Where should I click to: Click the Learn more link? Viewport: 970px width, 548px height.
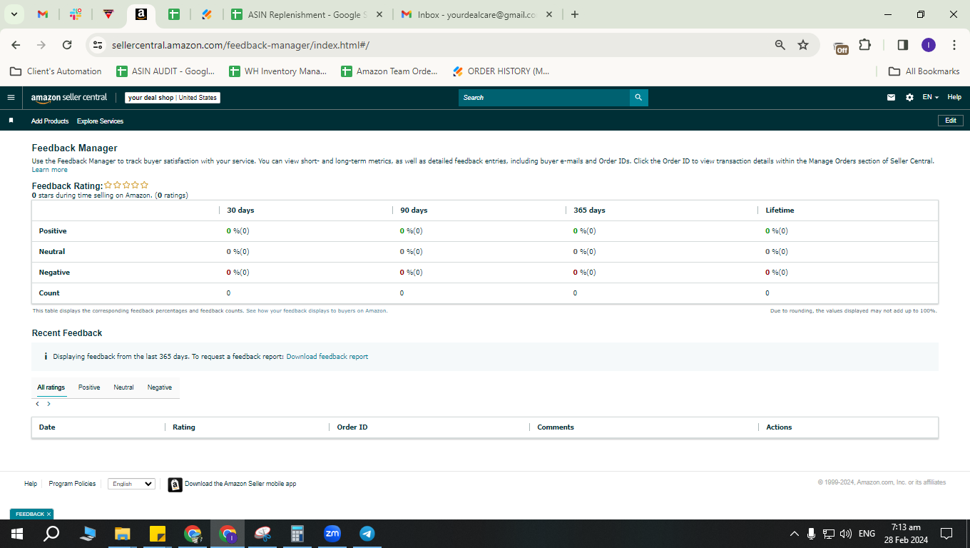[x=50, y=170]
